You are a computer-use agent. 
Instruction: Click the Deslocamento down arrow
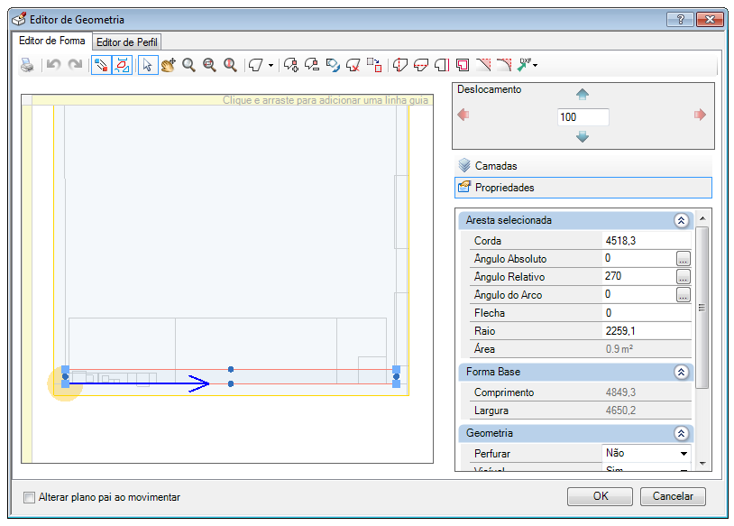point(583,137)
